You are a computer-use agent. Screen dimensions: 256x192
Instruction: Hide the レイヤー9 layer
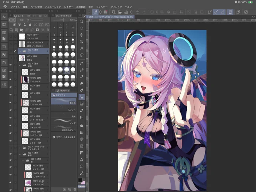(x=11, y=79)
